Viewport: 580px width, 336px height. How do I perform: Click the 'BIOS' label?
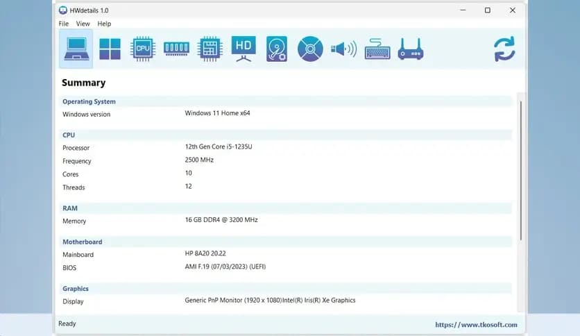pyautogui.click(x=69, y=268)
